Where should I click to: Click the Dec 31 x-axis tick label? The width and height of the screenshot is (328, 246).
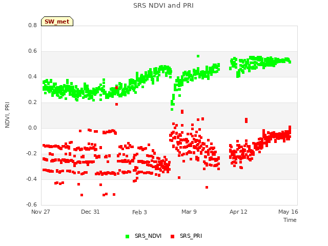pyautogui.click(x=90, y=212)
